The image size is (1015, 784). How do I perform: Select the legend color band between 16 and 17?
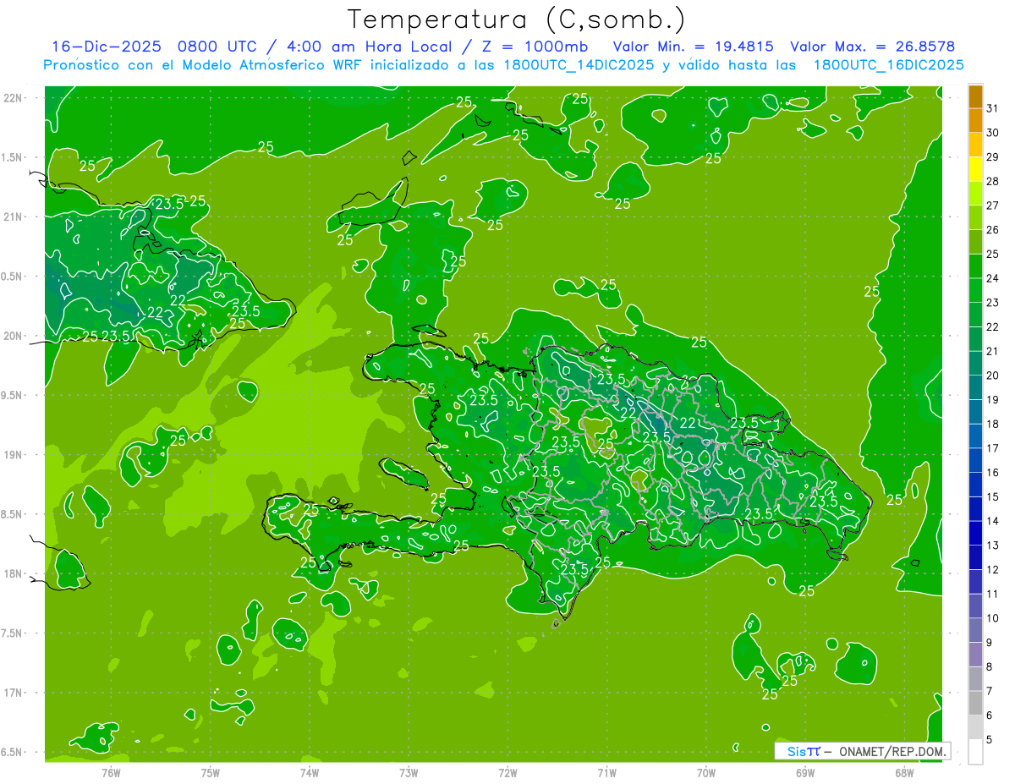975,461
